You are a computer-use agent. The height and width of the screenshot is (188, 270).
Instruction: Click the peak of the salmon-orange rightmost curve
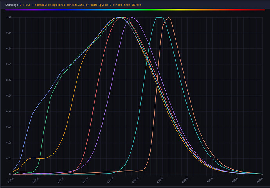[x=169, y=17]
